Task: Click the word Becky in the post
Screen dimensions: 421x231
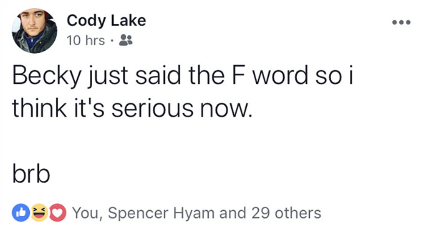Action: click(46, 76)
